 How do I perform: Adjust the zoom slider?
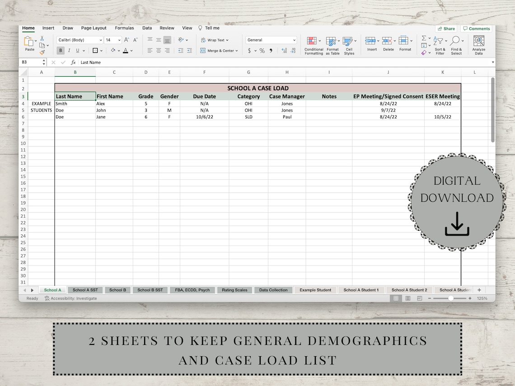coord(452,298)
